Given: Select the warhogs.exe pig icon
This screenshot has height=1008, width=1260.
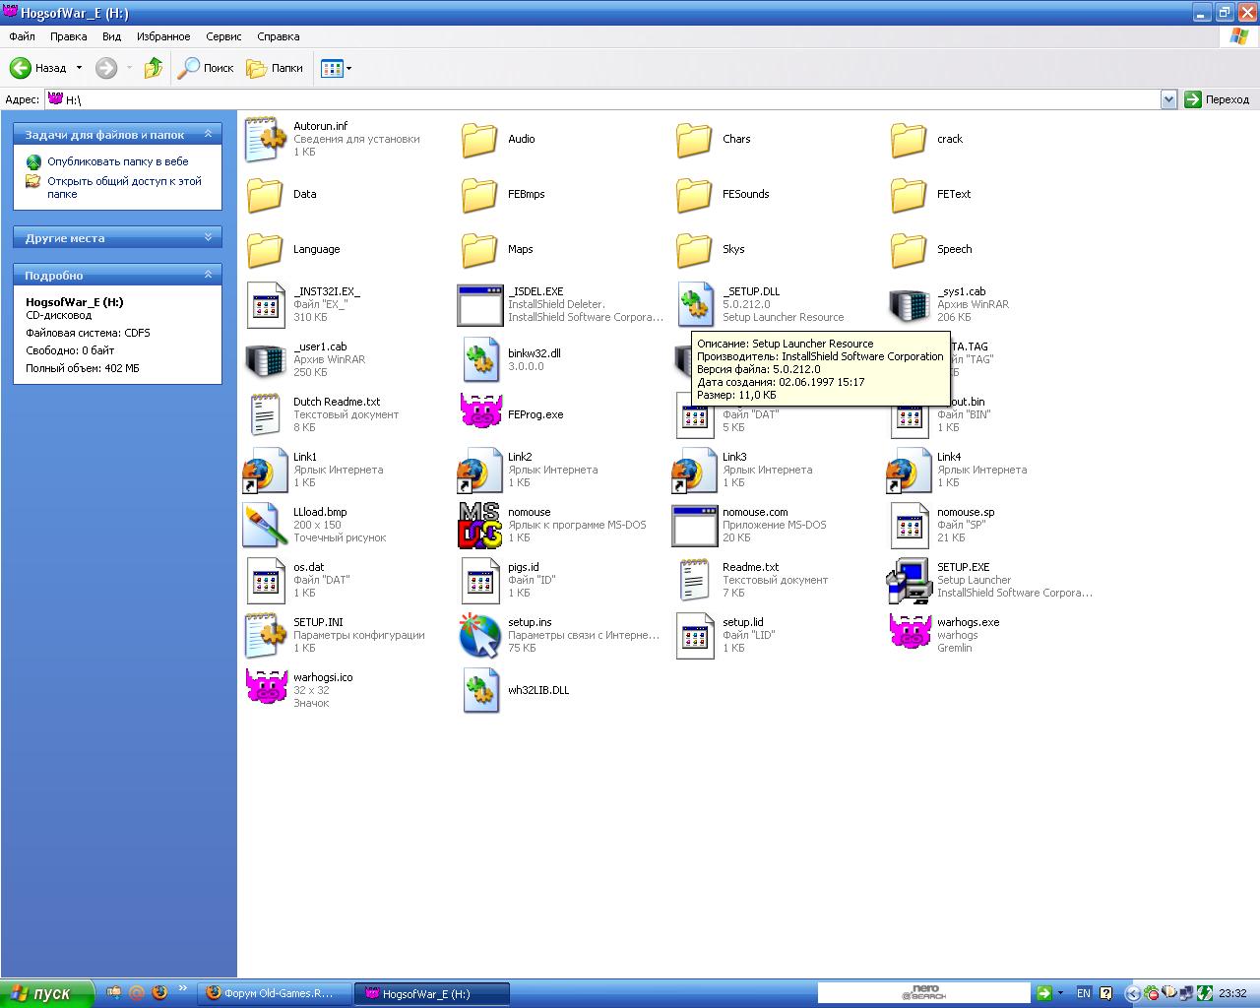Looking at the screenshot, I should [910, 632].
